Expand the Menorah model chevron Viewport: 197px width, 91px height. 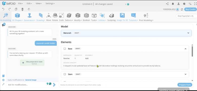188,33
